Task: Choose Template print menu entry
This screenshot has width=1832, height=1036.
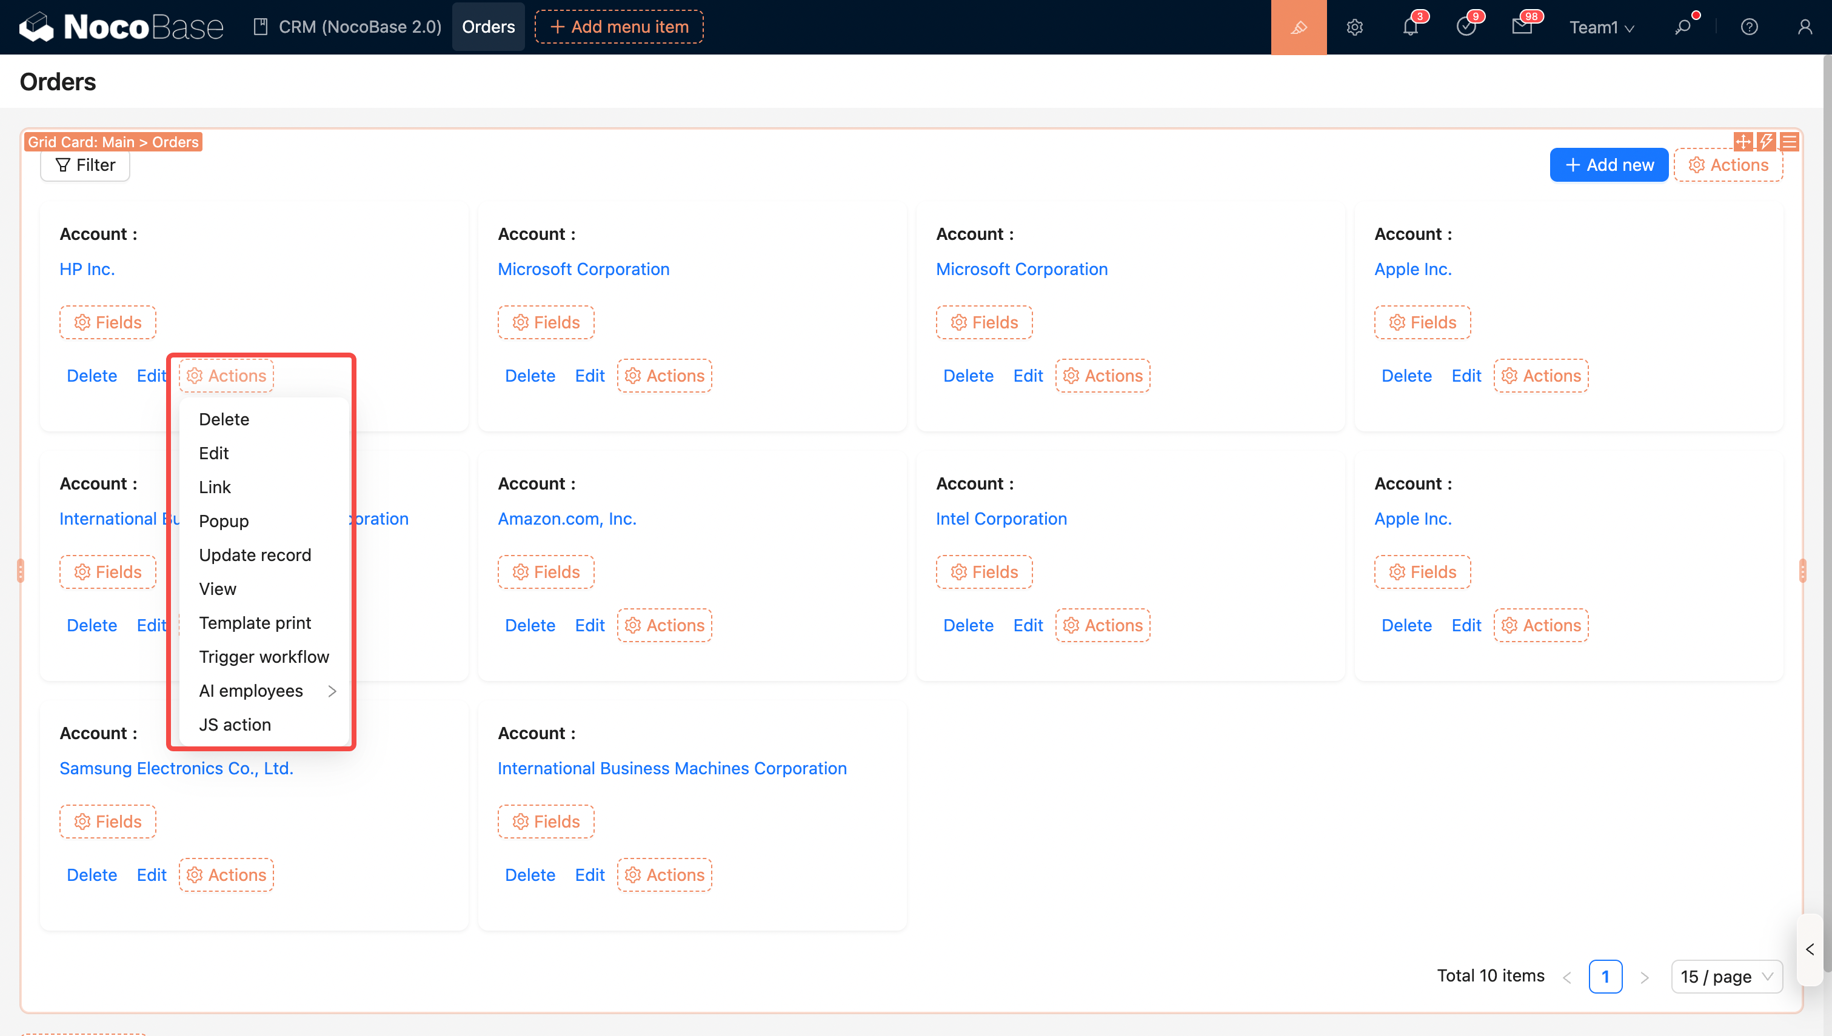Action: [255, 623]
